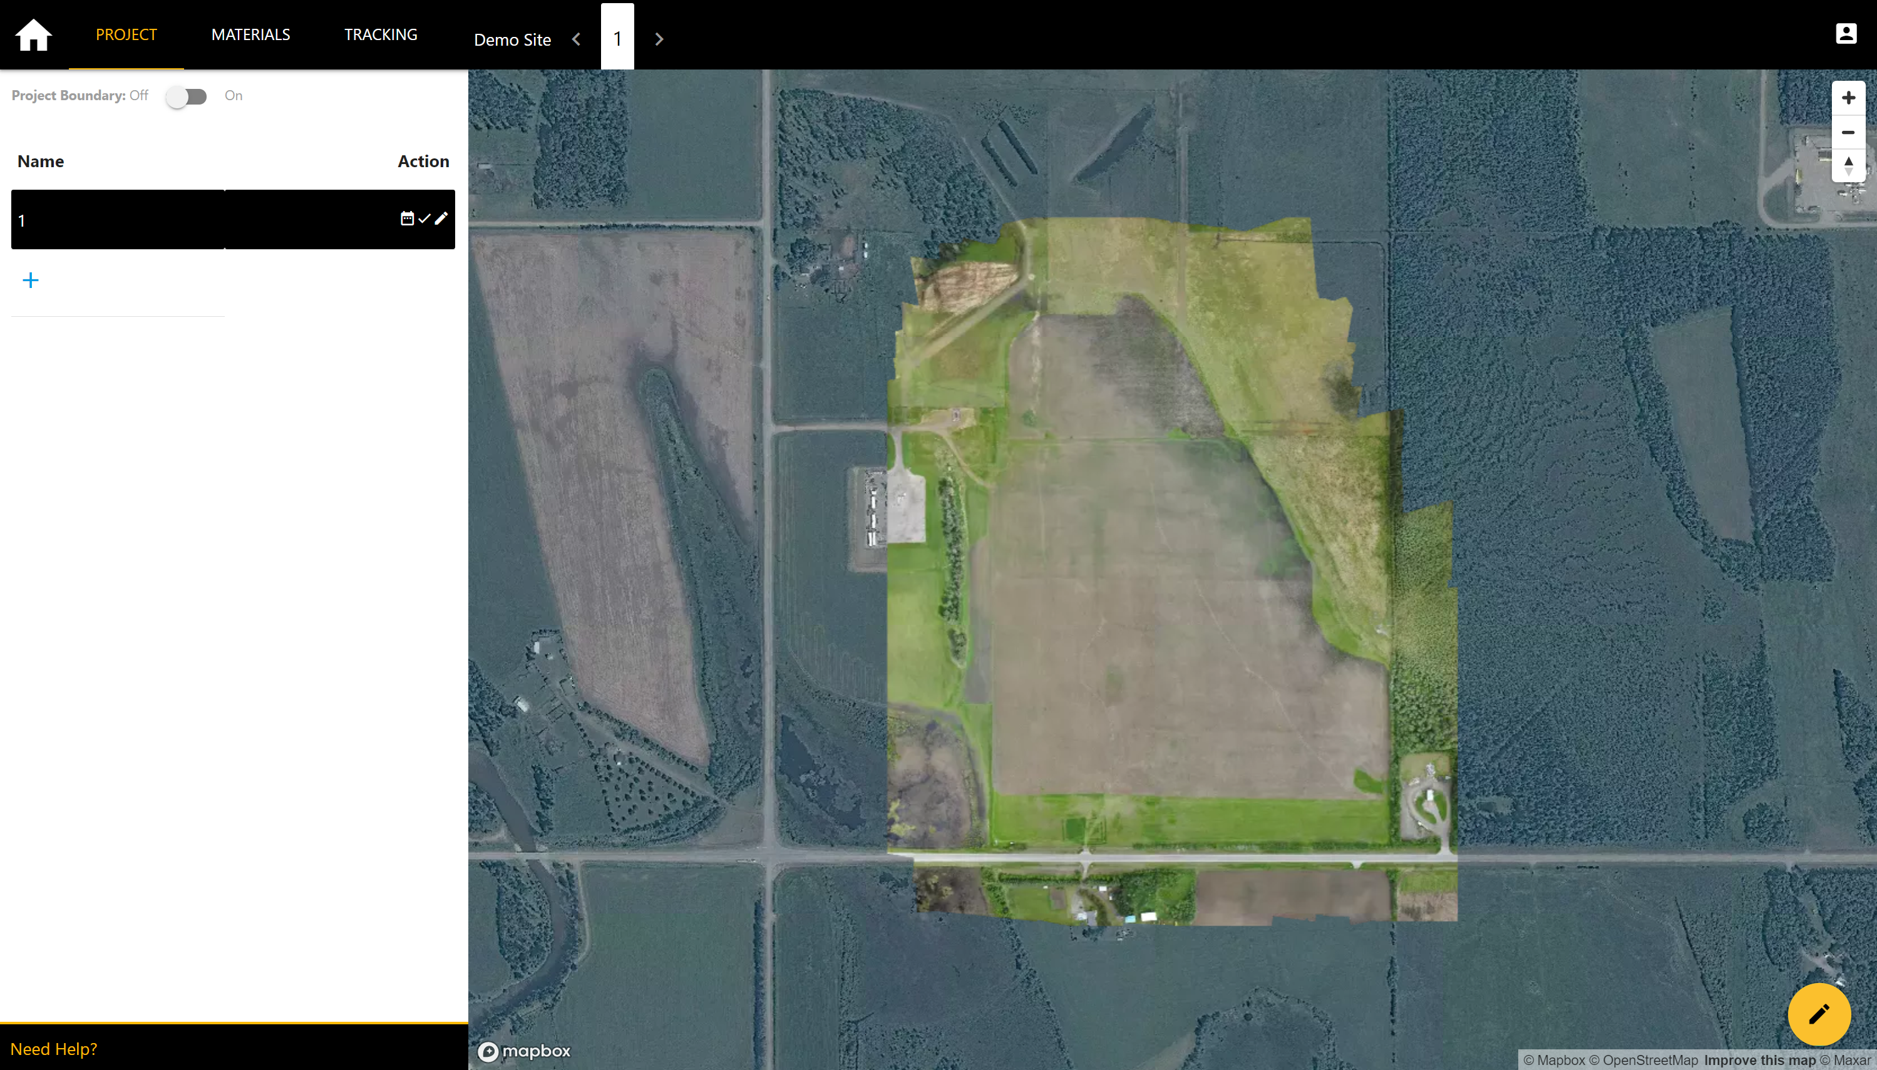Image resolution: width=1877 pixels, height=1070 pixels.
Task: Reset map bearing with compass icon
Action: click(x=1848, y=165)
